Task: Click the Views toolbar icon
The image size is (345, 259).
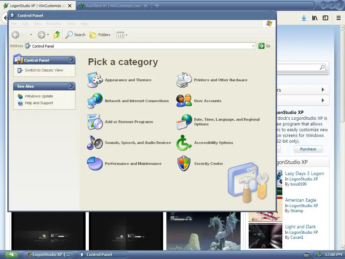Action: click(x=120, y=35)
